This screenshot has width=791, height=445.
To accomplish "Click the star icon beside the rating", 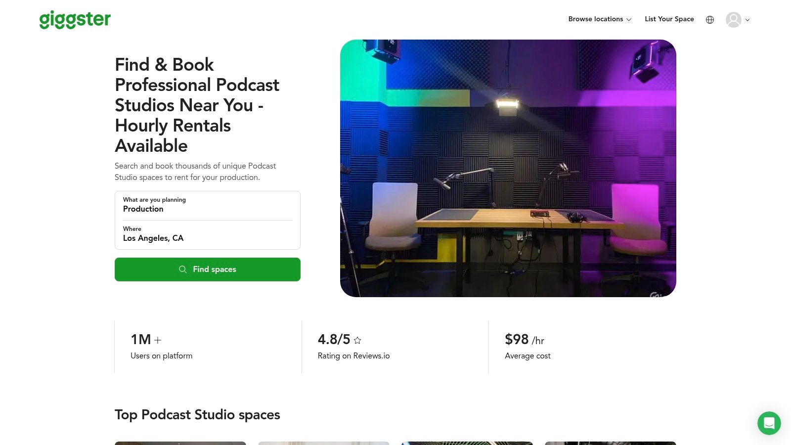I will (x=357, y=340).
